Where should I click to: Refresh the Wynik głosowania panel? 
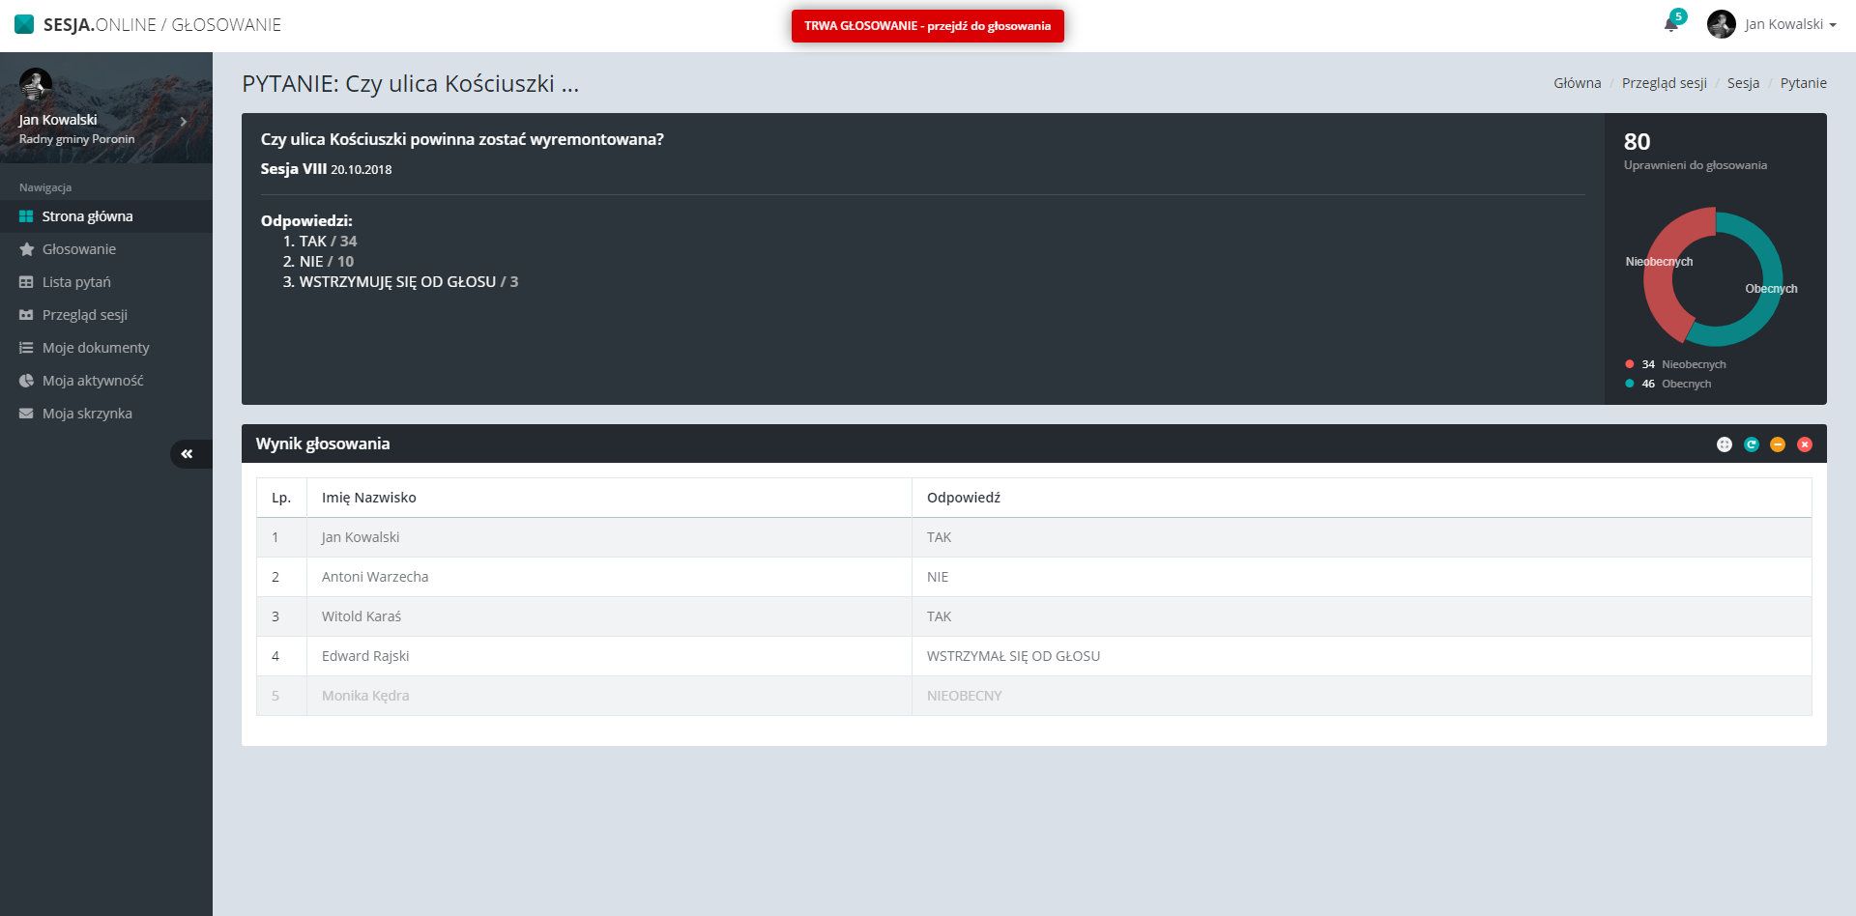click(x=1751, y=444)
